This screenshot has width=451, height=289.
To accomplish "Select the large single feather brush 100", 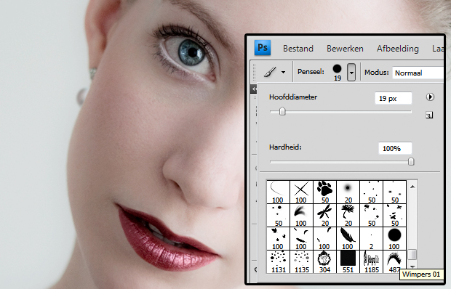I will click(x=348, y=238).
